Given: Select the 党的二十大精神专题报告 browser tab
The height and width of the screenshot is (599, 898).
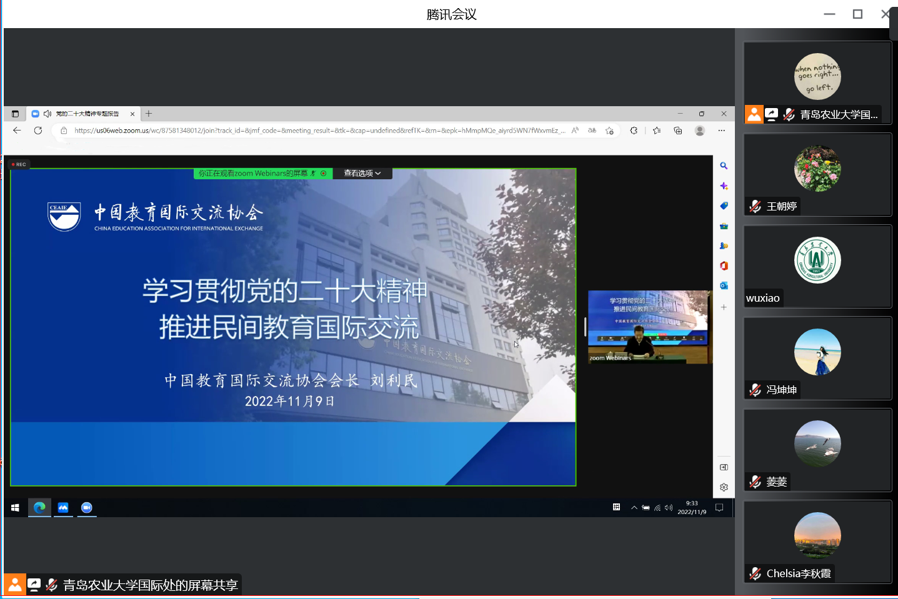Looking at the screenshot, I should pos(87,114).
